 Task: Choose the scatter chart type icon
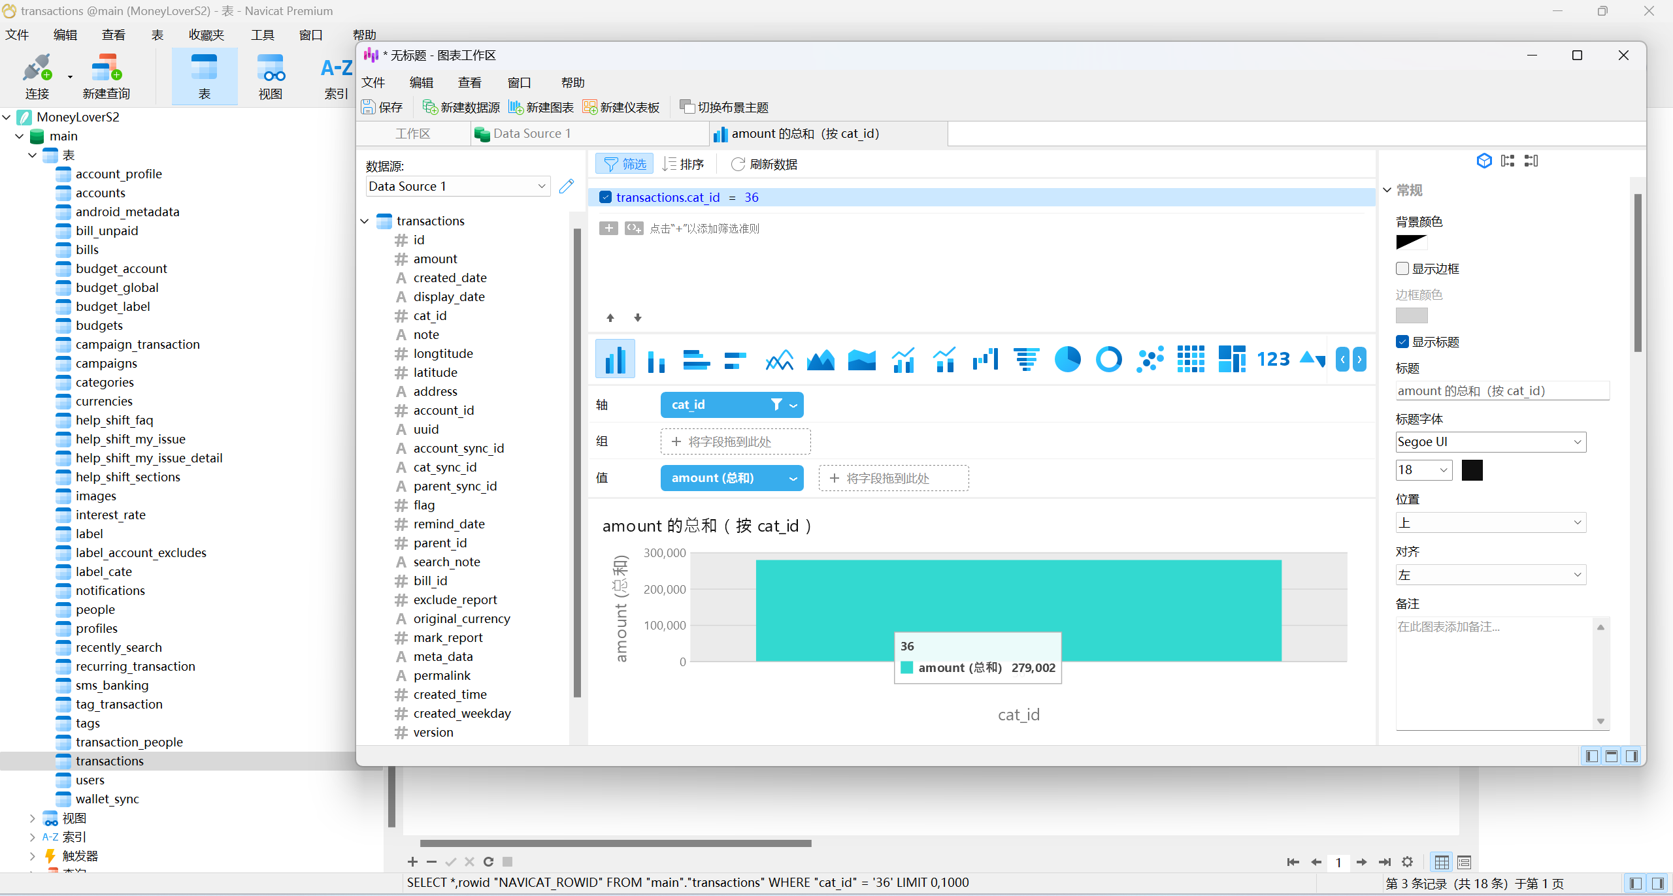click(1150, 359)
